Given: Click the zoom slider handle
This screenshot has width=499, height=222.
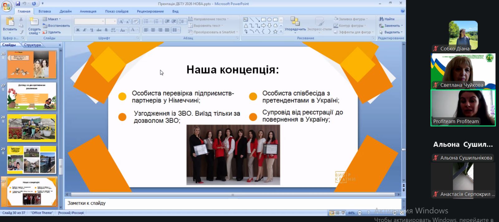Looking at the screenshot, I should (369, 213).
